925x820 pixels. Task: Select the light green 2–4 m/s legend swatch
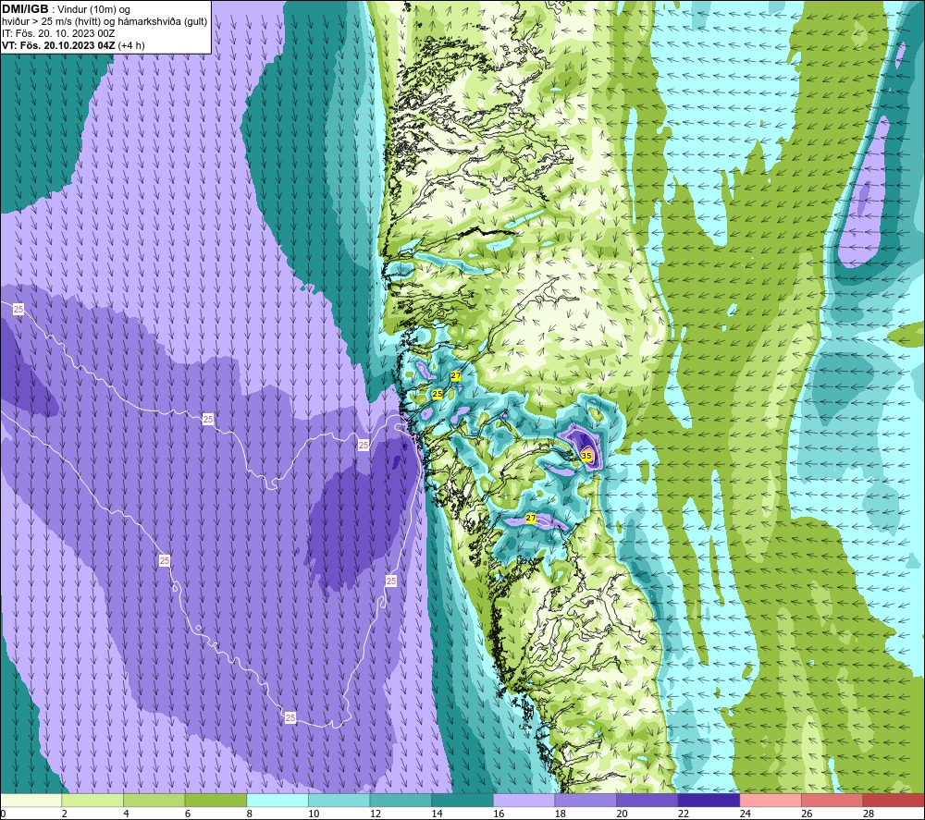coord(92,800)
